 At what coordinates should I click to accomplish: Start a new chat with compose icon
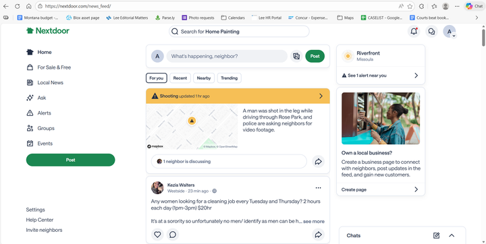pyautogui.click(x=437, y=236)
